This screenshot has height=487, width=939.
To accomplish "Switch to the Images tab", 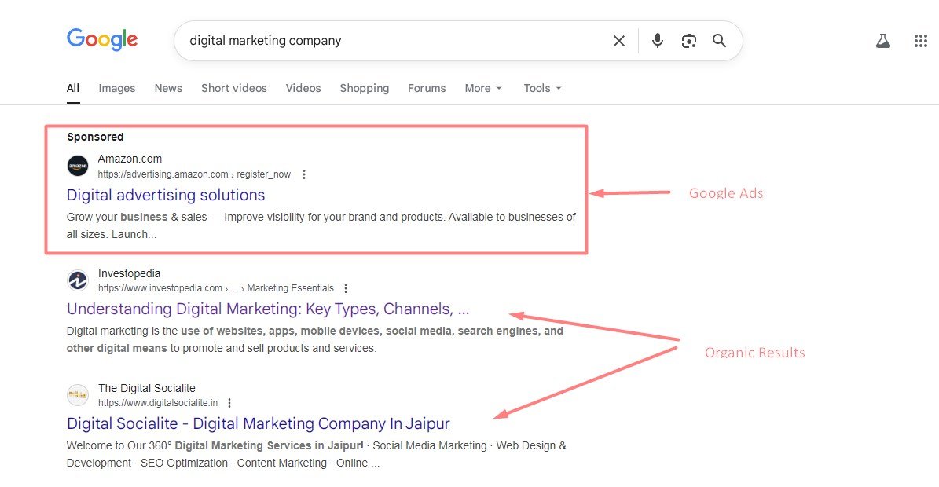I will point(117,88).
